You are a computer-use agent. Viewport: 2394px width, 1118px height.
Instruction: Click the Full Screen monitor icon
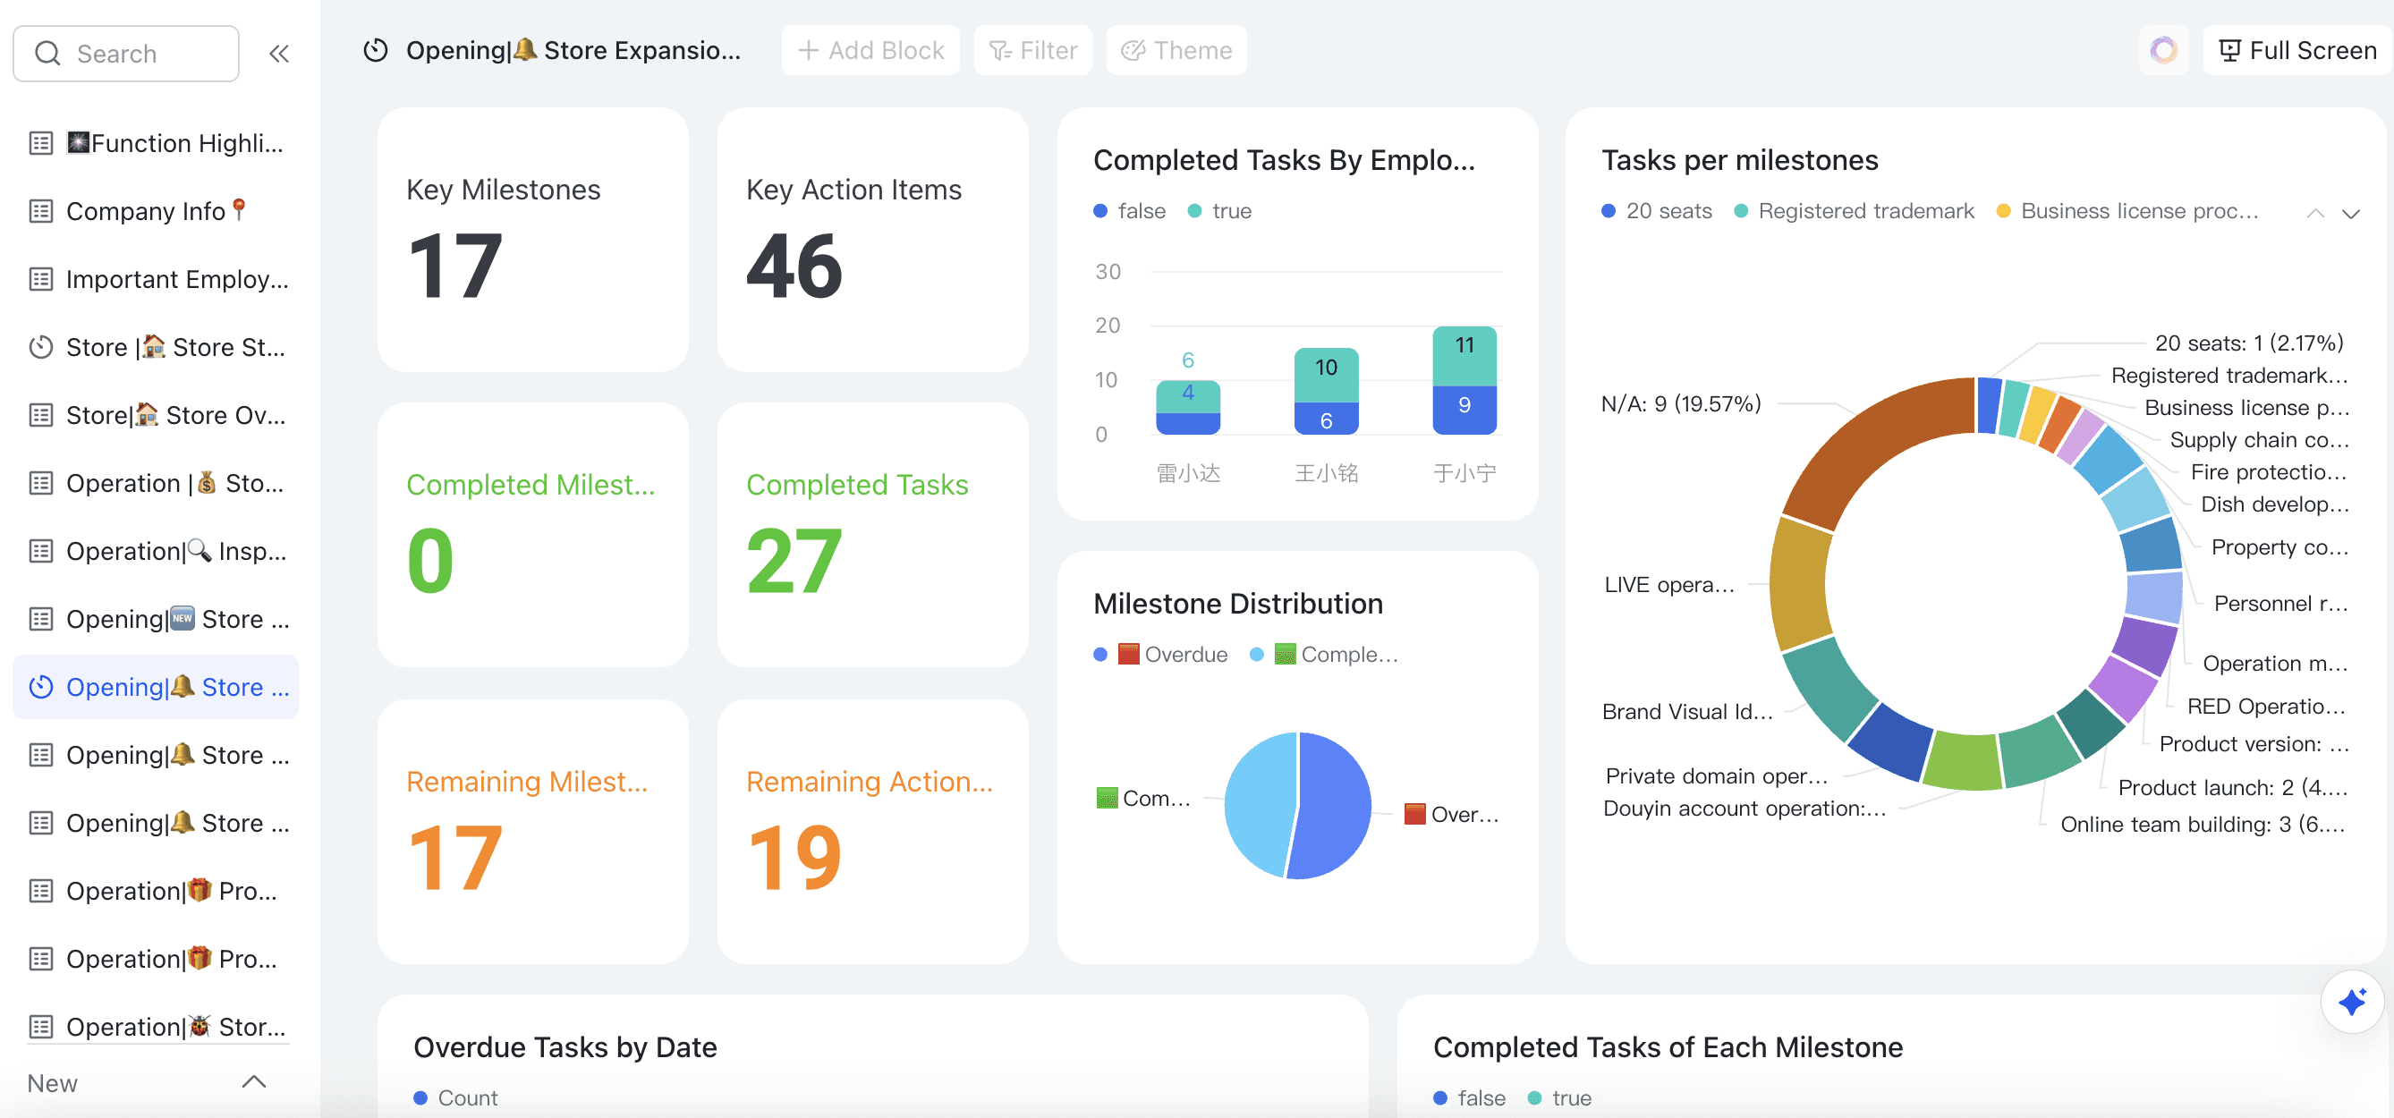2228,50
